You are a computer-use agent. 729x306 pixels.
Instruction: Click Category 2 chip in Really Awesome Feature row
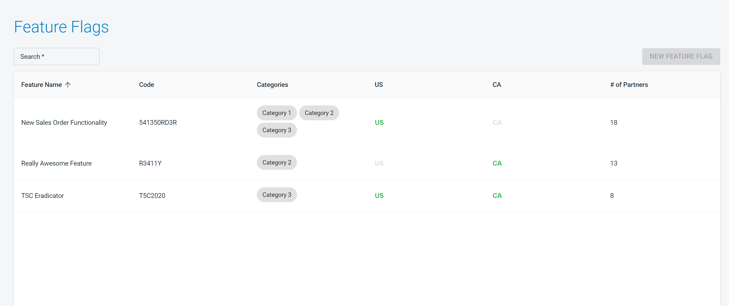tap(277, 162)
